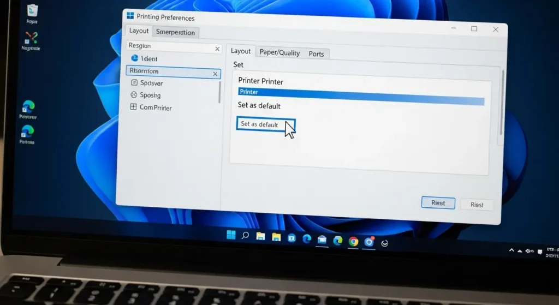Click the left panel's vertical scrollbar
559x305 pixels.
point(219,93)
